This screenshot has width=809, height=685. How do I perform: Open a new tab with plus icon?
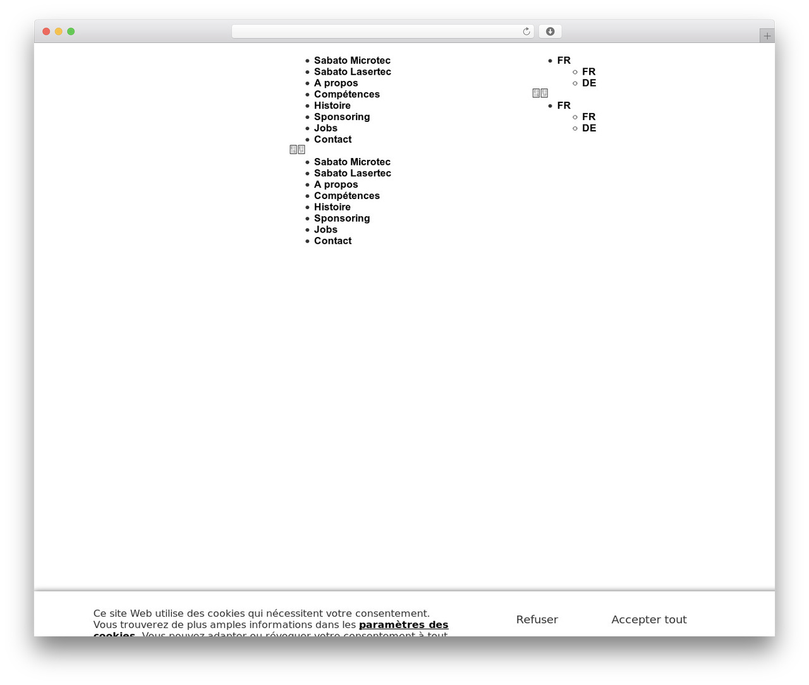[x=767, y=36]
